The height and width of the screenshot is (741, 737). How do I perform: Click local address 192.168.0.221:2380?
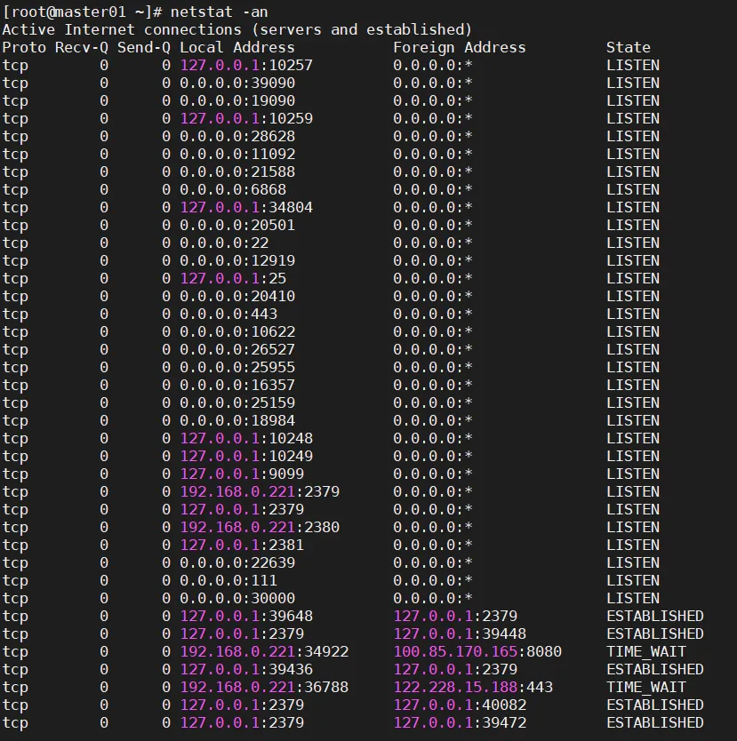pos(260,527)
